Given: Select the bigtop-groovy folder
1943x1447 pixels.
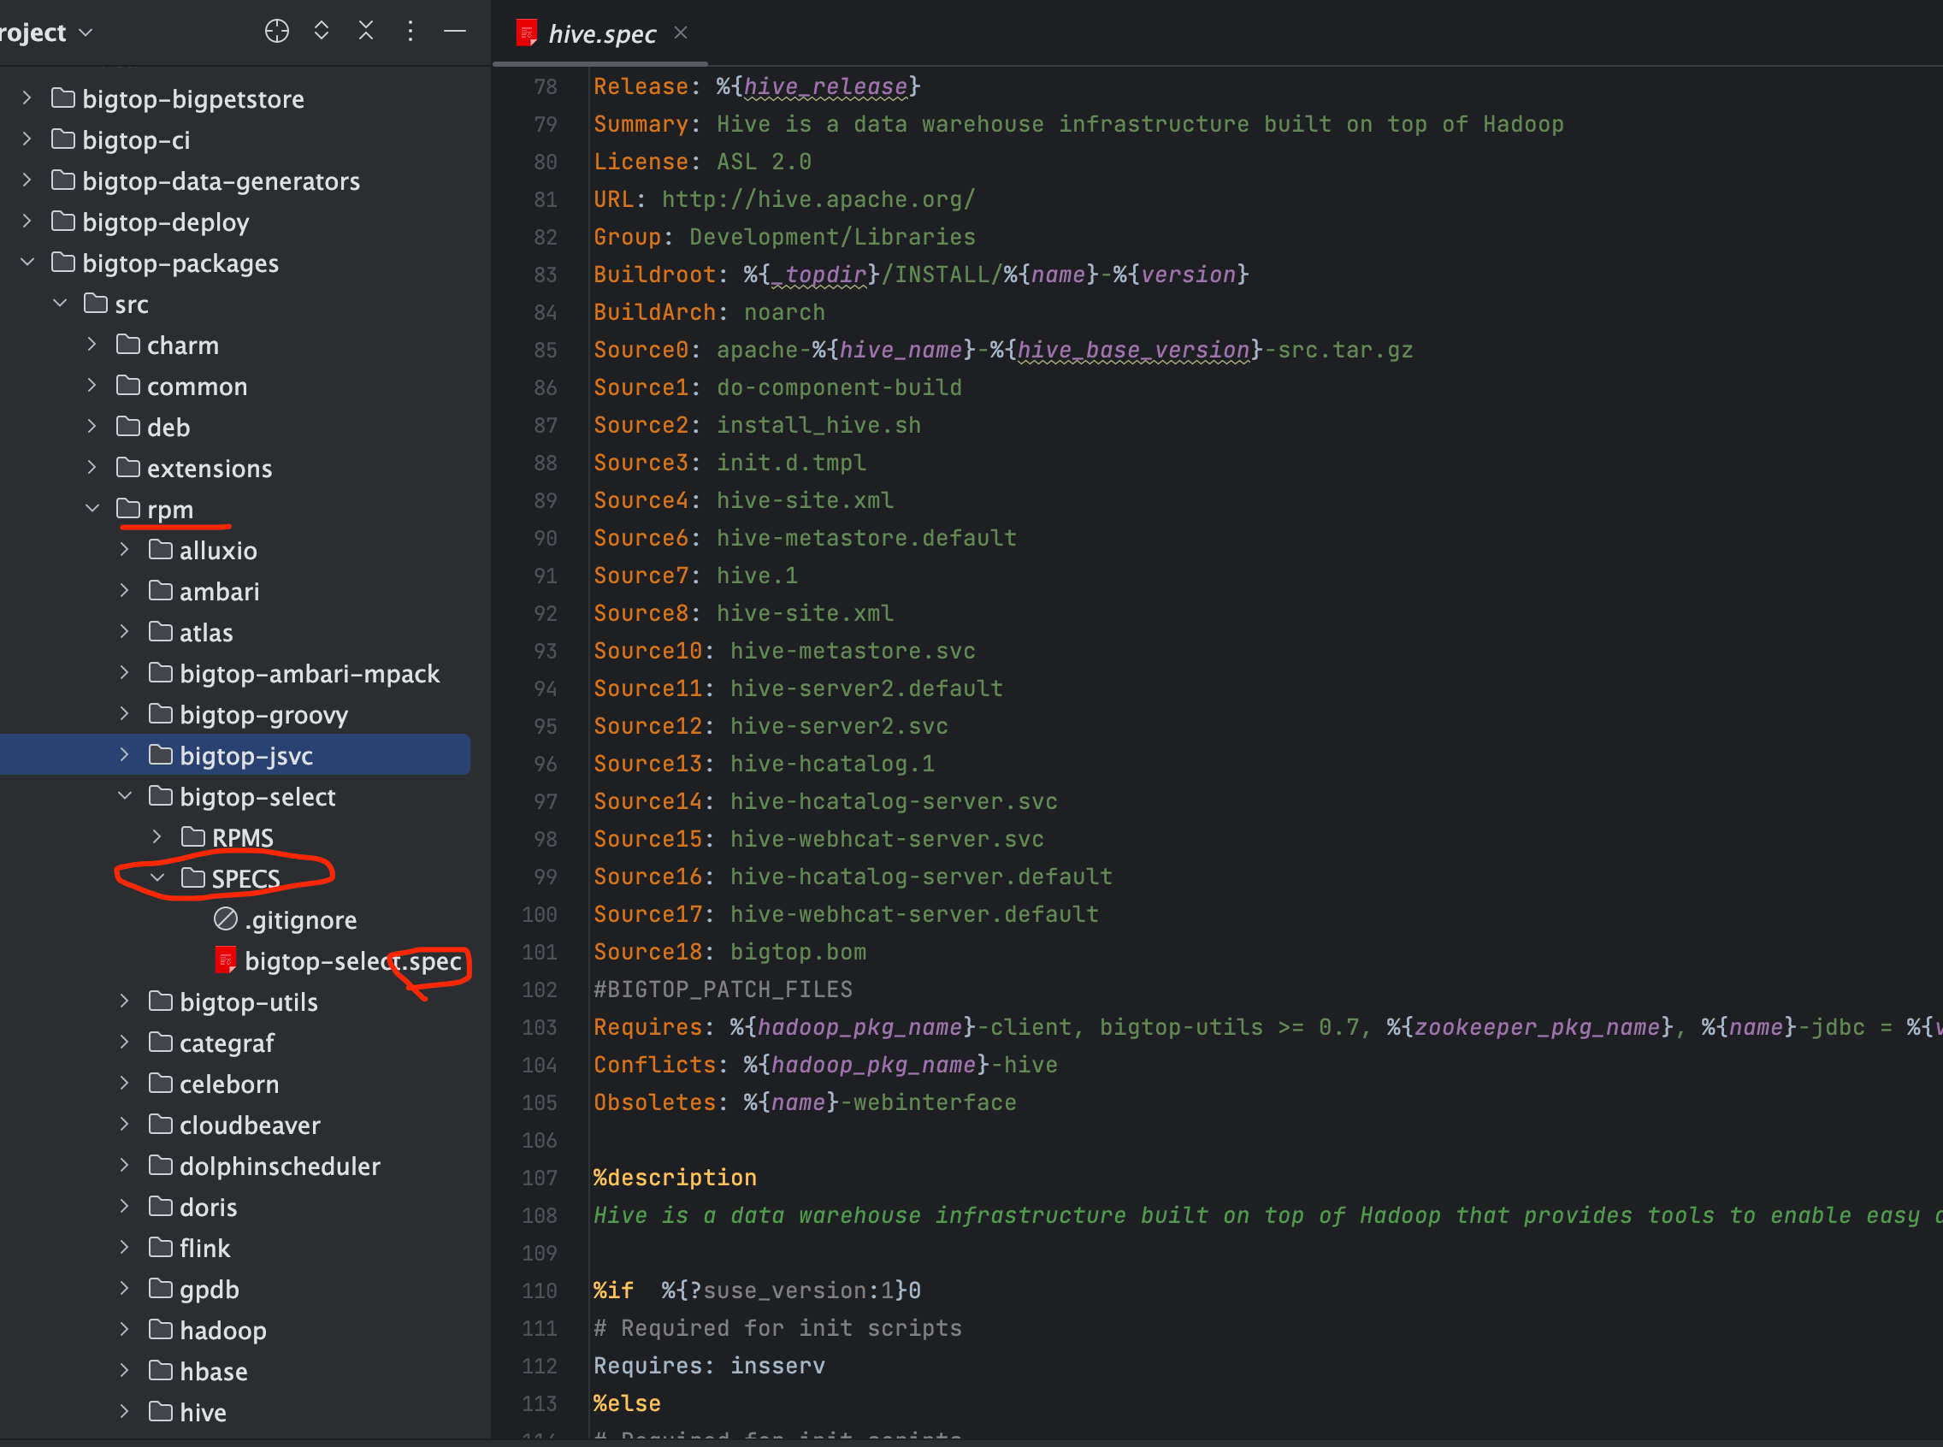Looking at the screenshot, I should tap(263, 715).
